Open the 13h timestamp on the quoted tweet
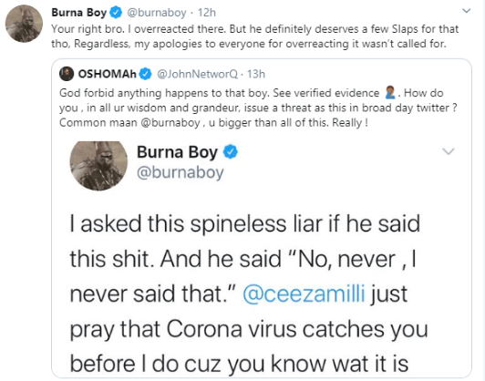485x381 pixels. coord(256,74)
